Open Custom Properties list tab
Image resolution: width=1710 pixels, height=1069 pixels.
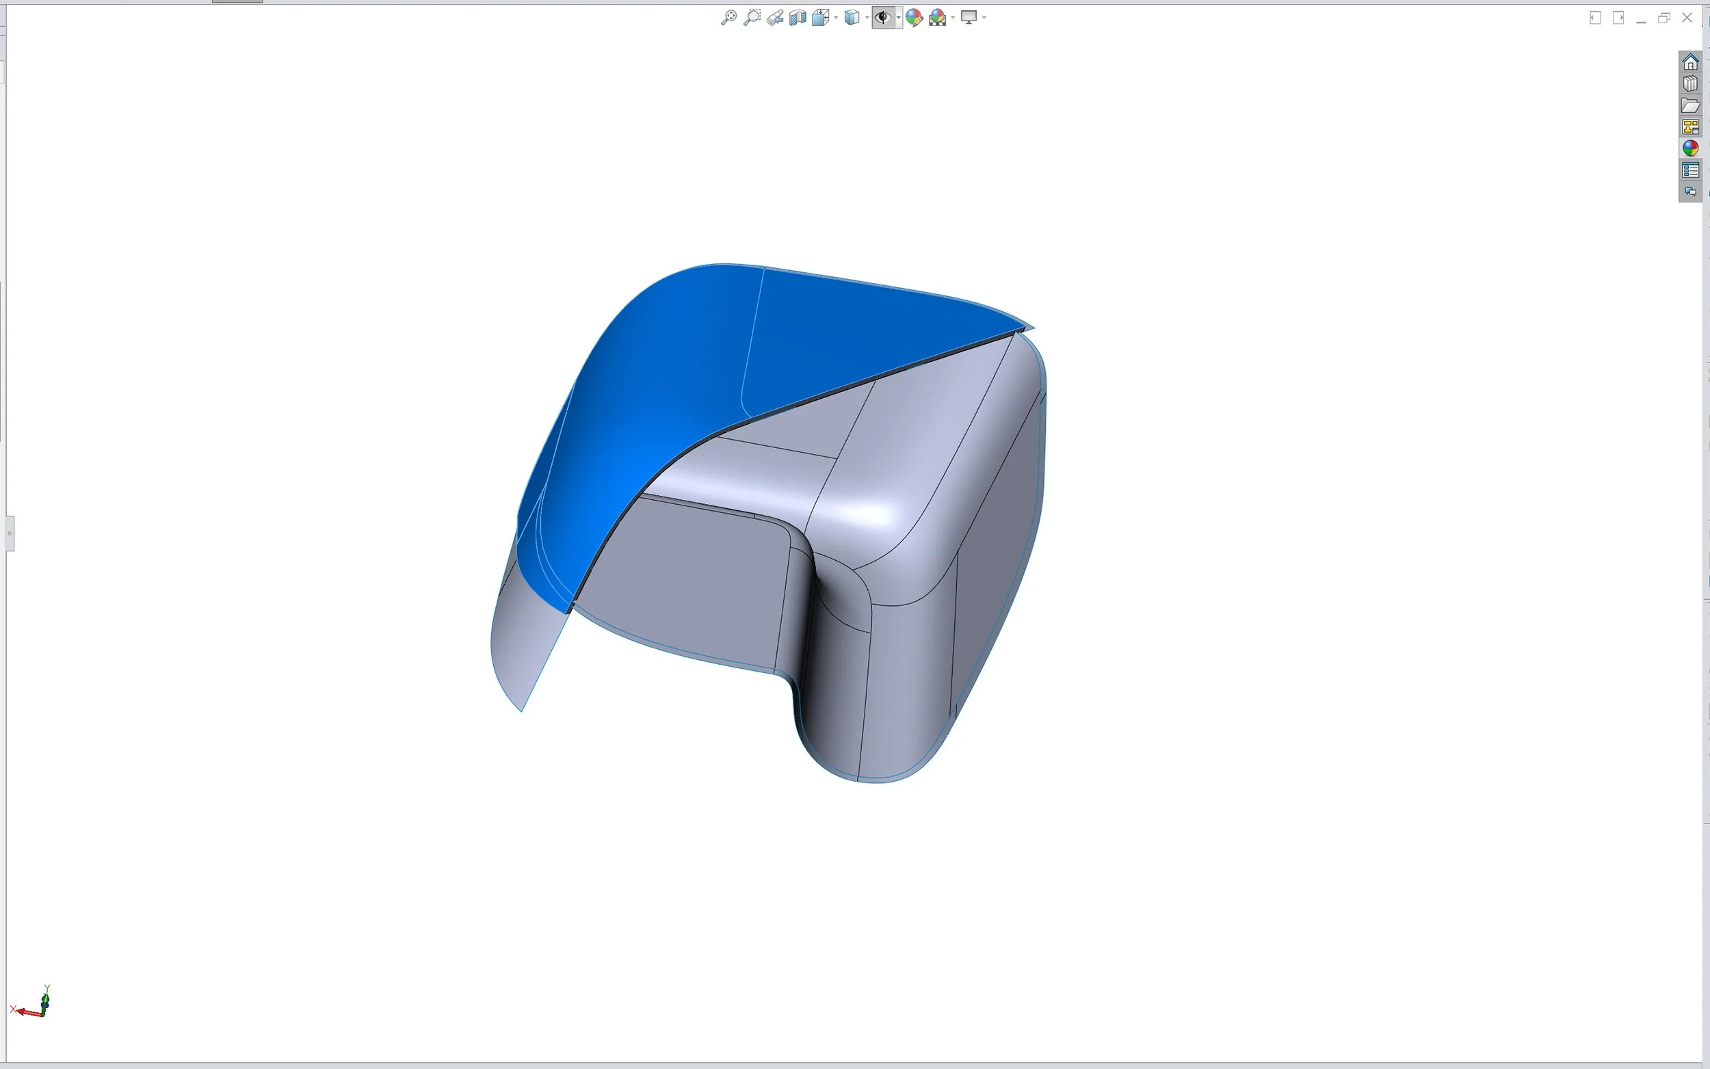coord(1689,170)
